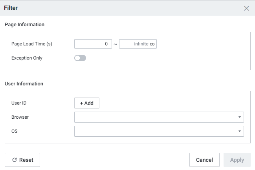This screenshot has height=170, width=255.
Task: Click the Apply button
Action: [x=237, y=160]
